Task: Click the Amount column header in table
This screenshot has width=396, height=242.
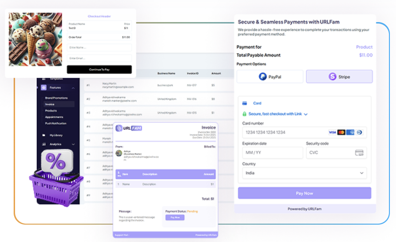Action: tap(216, 73)
